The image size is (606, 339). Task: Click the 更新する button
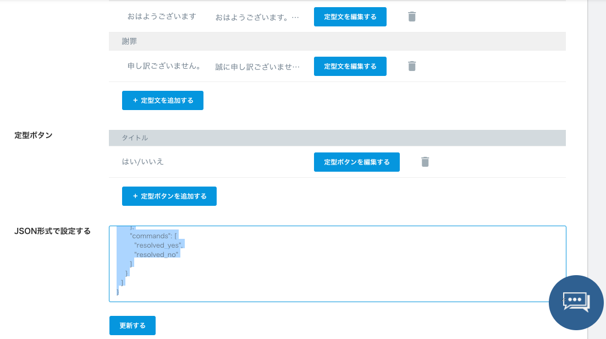pos(133,325)
